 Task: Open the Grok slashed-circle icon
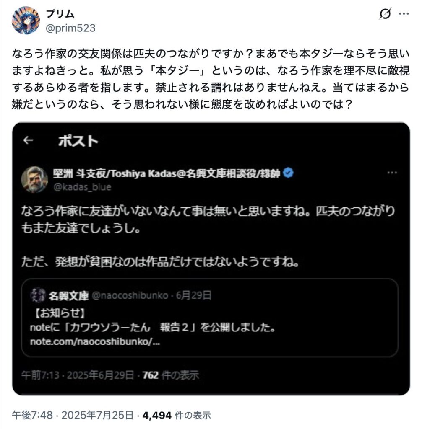click(x=385, y=14)
